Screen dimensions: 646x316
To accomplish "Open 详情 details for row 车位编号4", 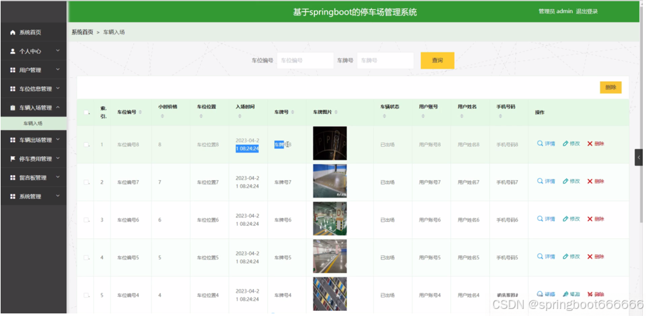I will click(x=546, y=294).
